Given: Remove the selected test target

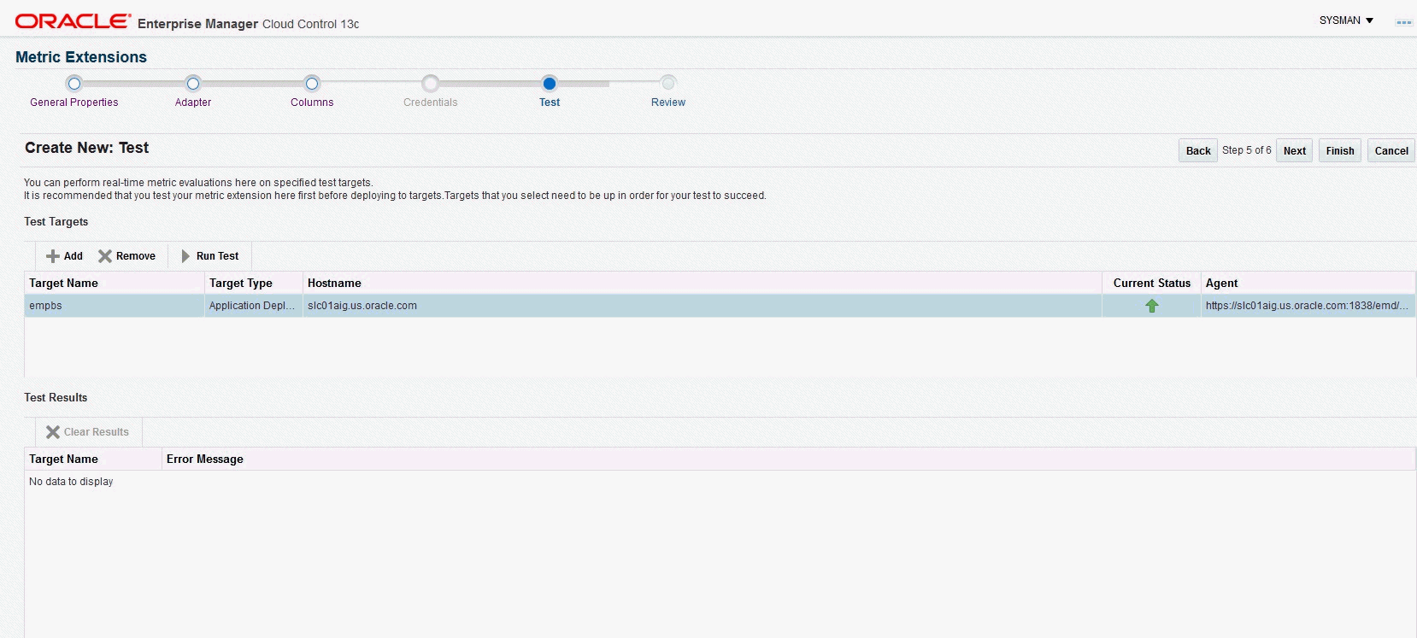Looking at the screenshot, I should pyautogui.click(x=126, y=256).
